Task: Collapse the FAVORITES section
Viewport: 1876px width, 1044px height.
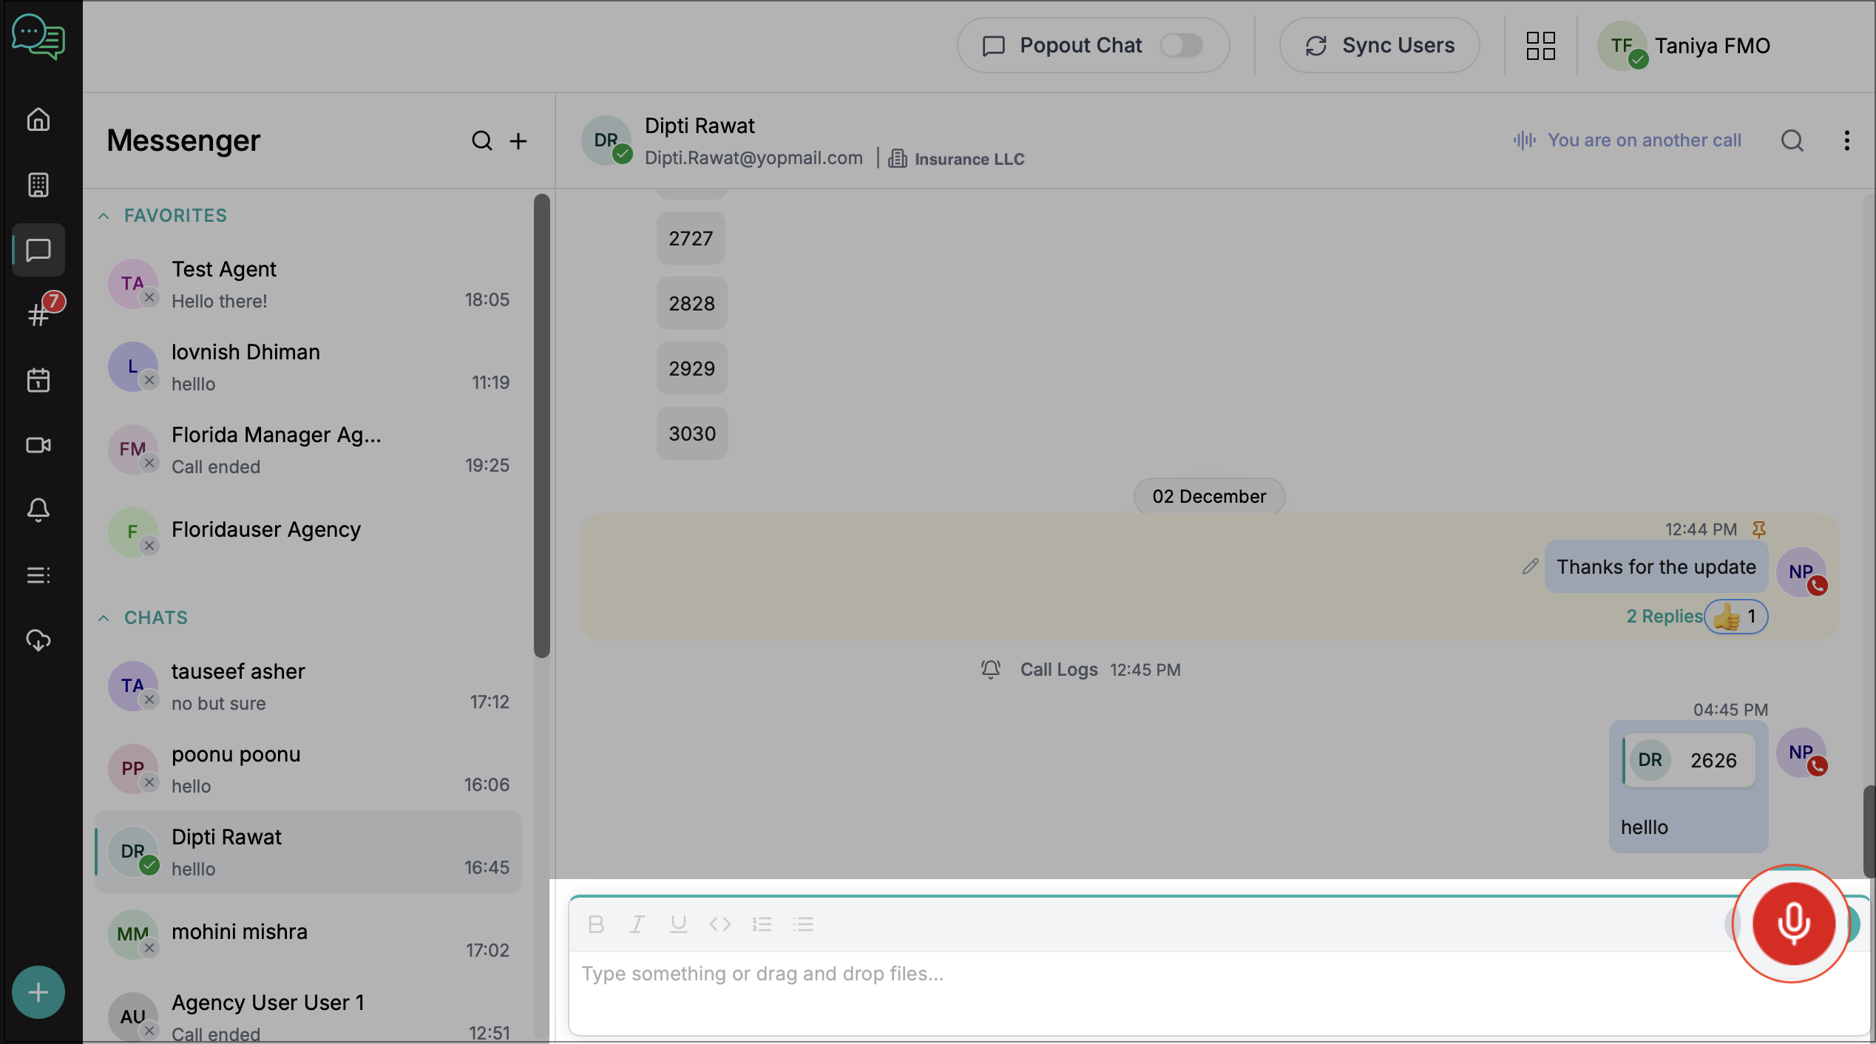Action: pyautogui.click(x=104, y=216)
